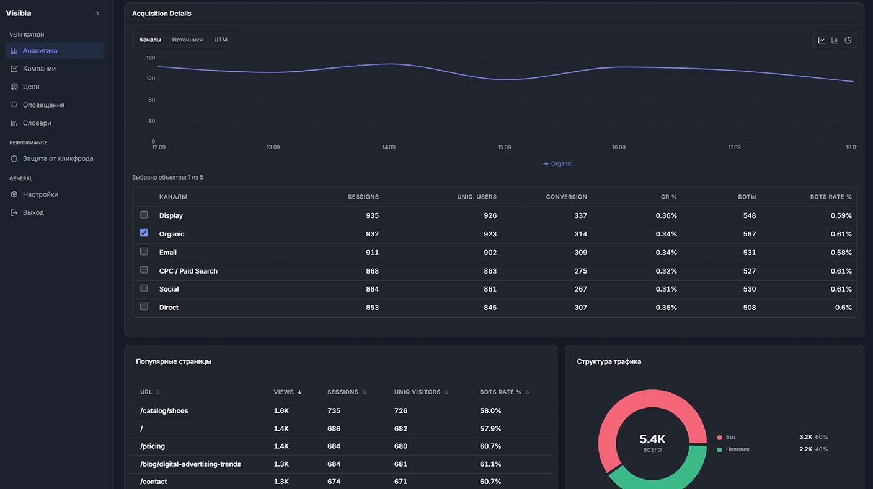Tick the CPC / Paid Search checkbox
The width and height of the screenshot is (873, 489).
(144, 270)
